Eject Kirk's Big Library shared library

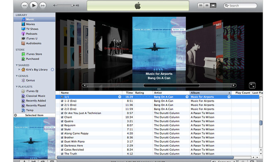tap(52, 69)
